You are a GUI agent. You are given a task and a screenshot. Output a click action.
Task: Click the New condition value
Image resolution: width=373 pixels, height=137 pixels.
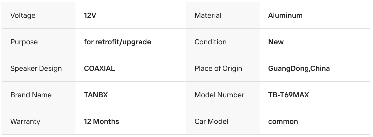pos(276,42)
